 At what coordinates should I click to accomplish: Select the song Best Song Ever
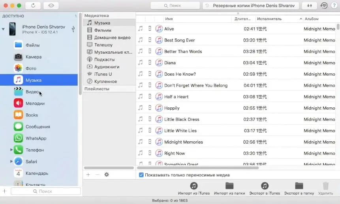click(x=236, y=40)
